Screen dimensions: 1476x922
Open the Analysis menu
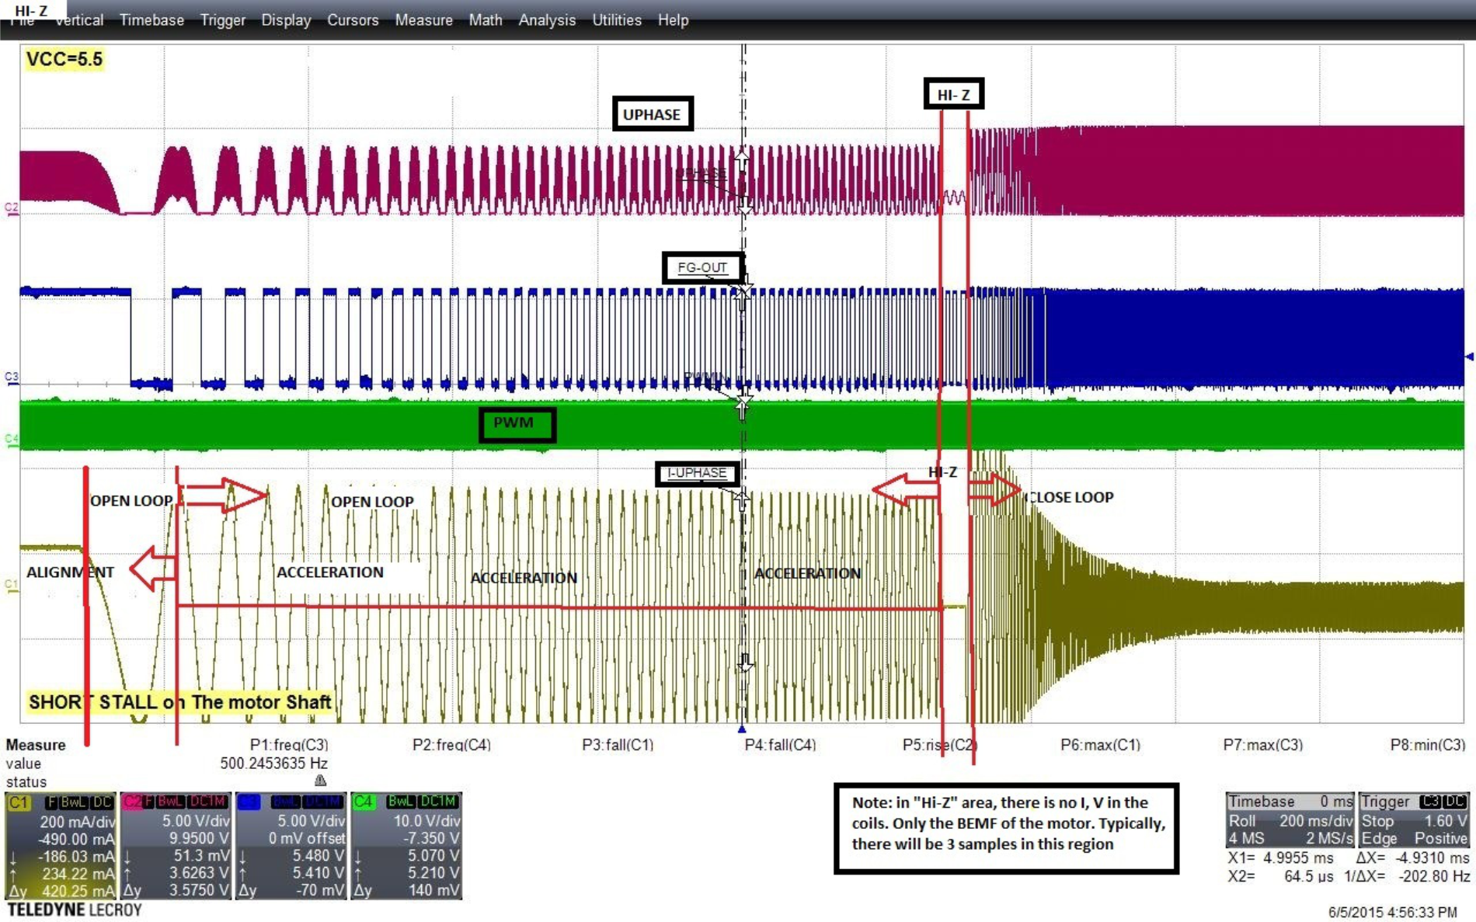(547, 20)
